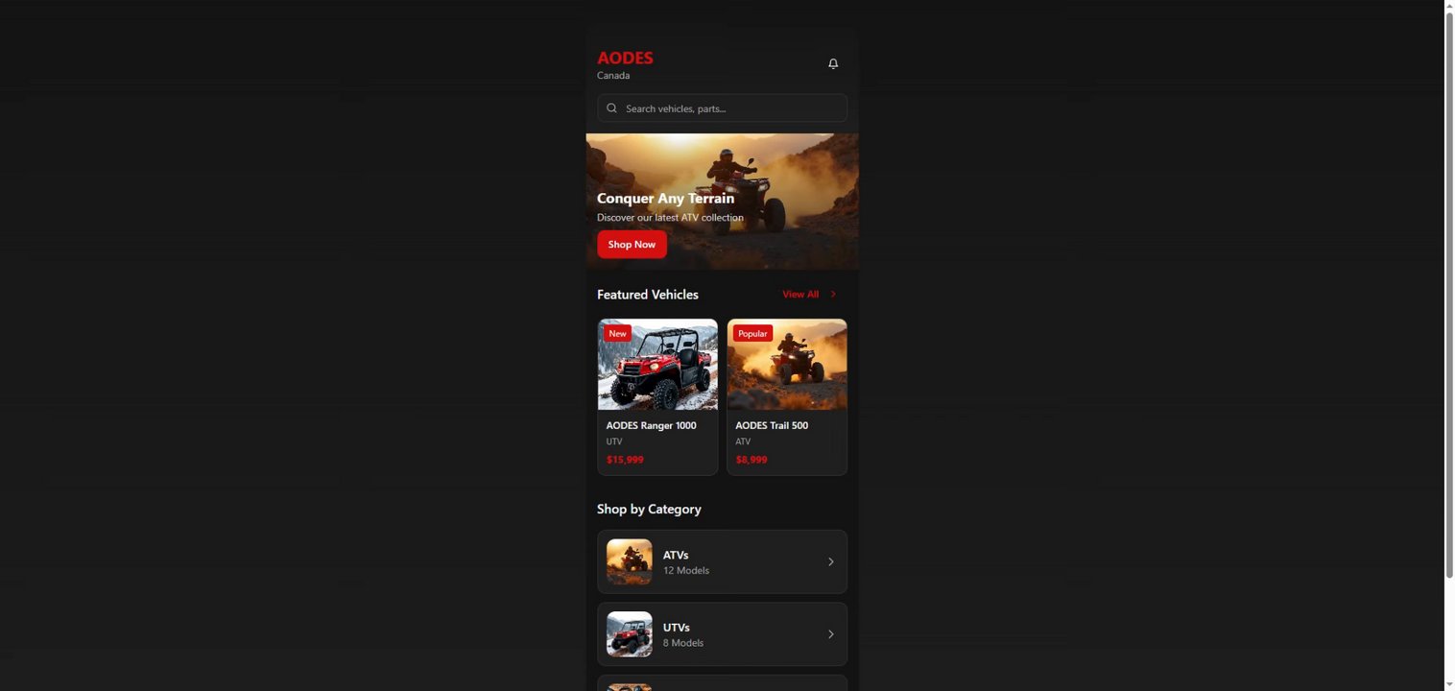Expand the ATVs category chevron
Viewport: 1455px width, 691px height.
click(831, 561)
